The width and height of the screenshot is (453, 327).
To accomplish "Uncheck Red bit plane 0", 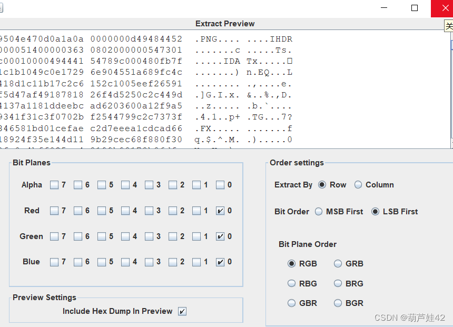I will coord(220,211).
